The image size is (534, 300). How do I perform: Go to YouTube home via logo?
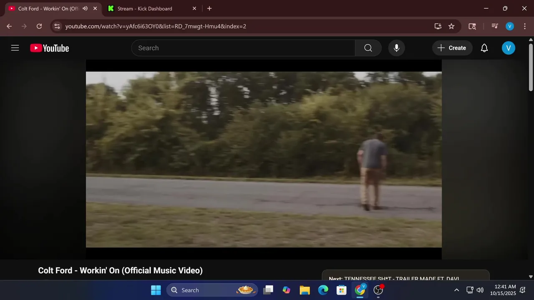click(49, 48)
